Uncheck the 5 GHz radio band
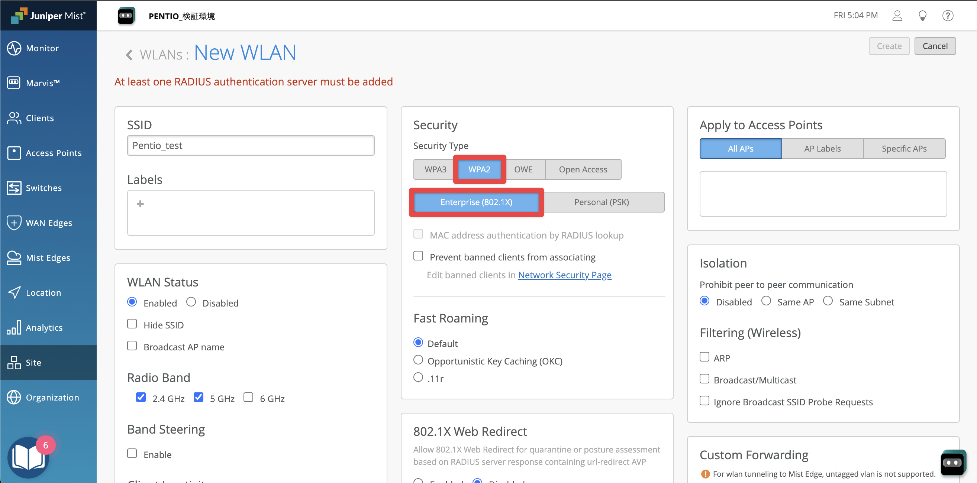The width and height of the screenshot is (977, 483). click(199, 397)
